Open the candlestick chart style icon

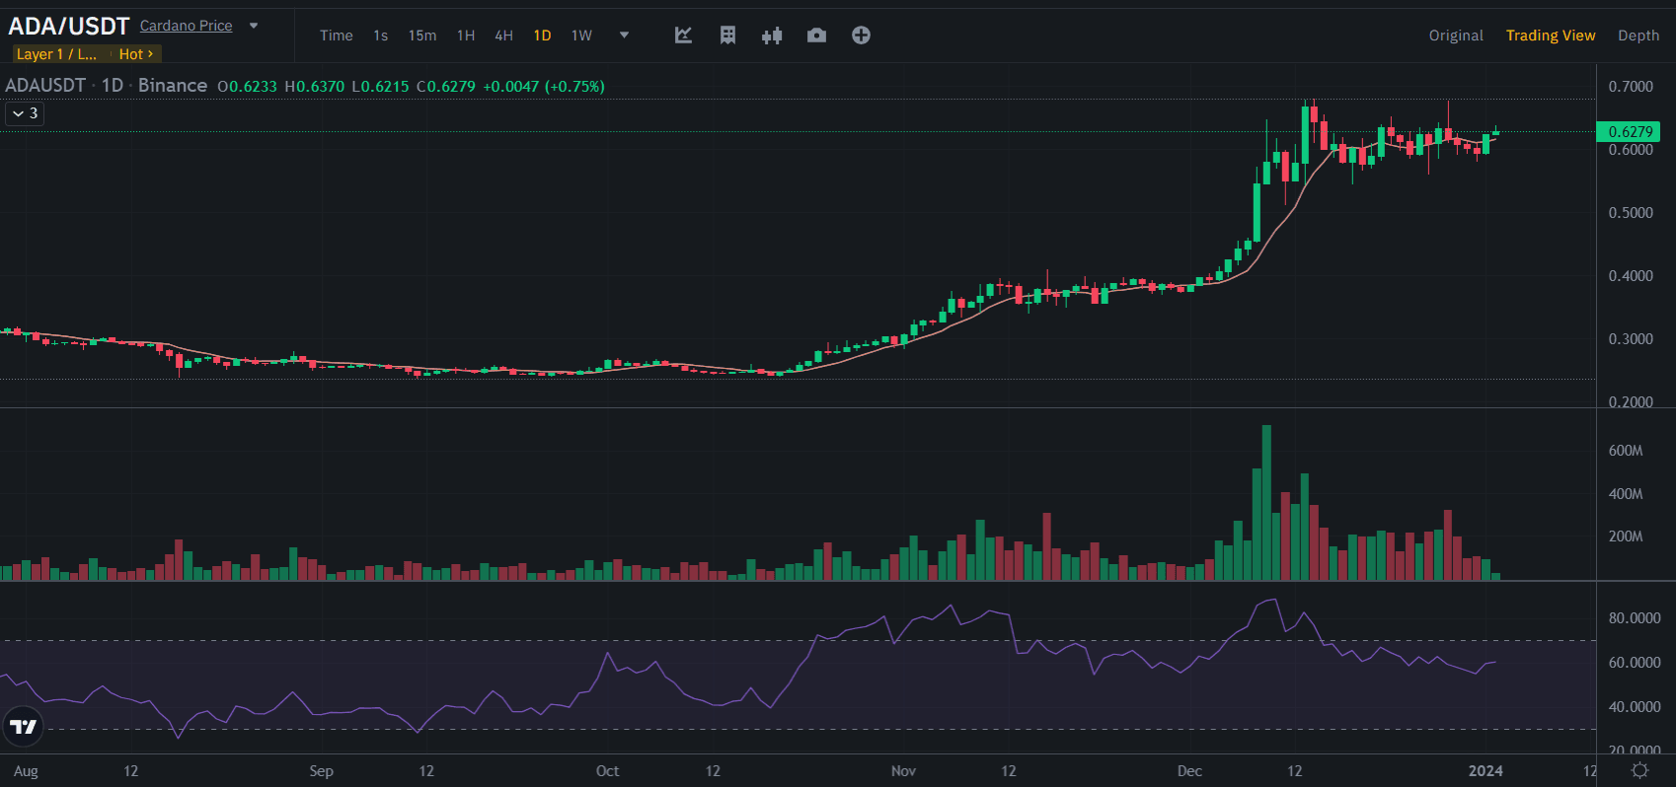(x=772, y=36)
